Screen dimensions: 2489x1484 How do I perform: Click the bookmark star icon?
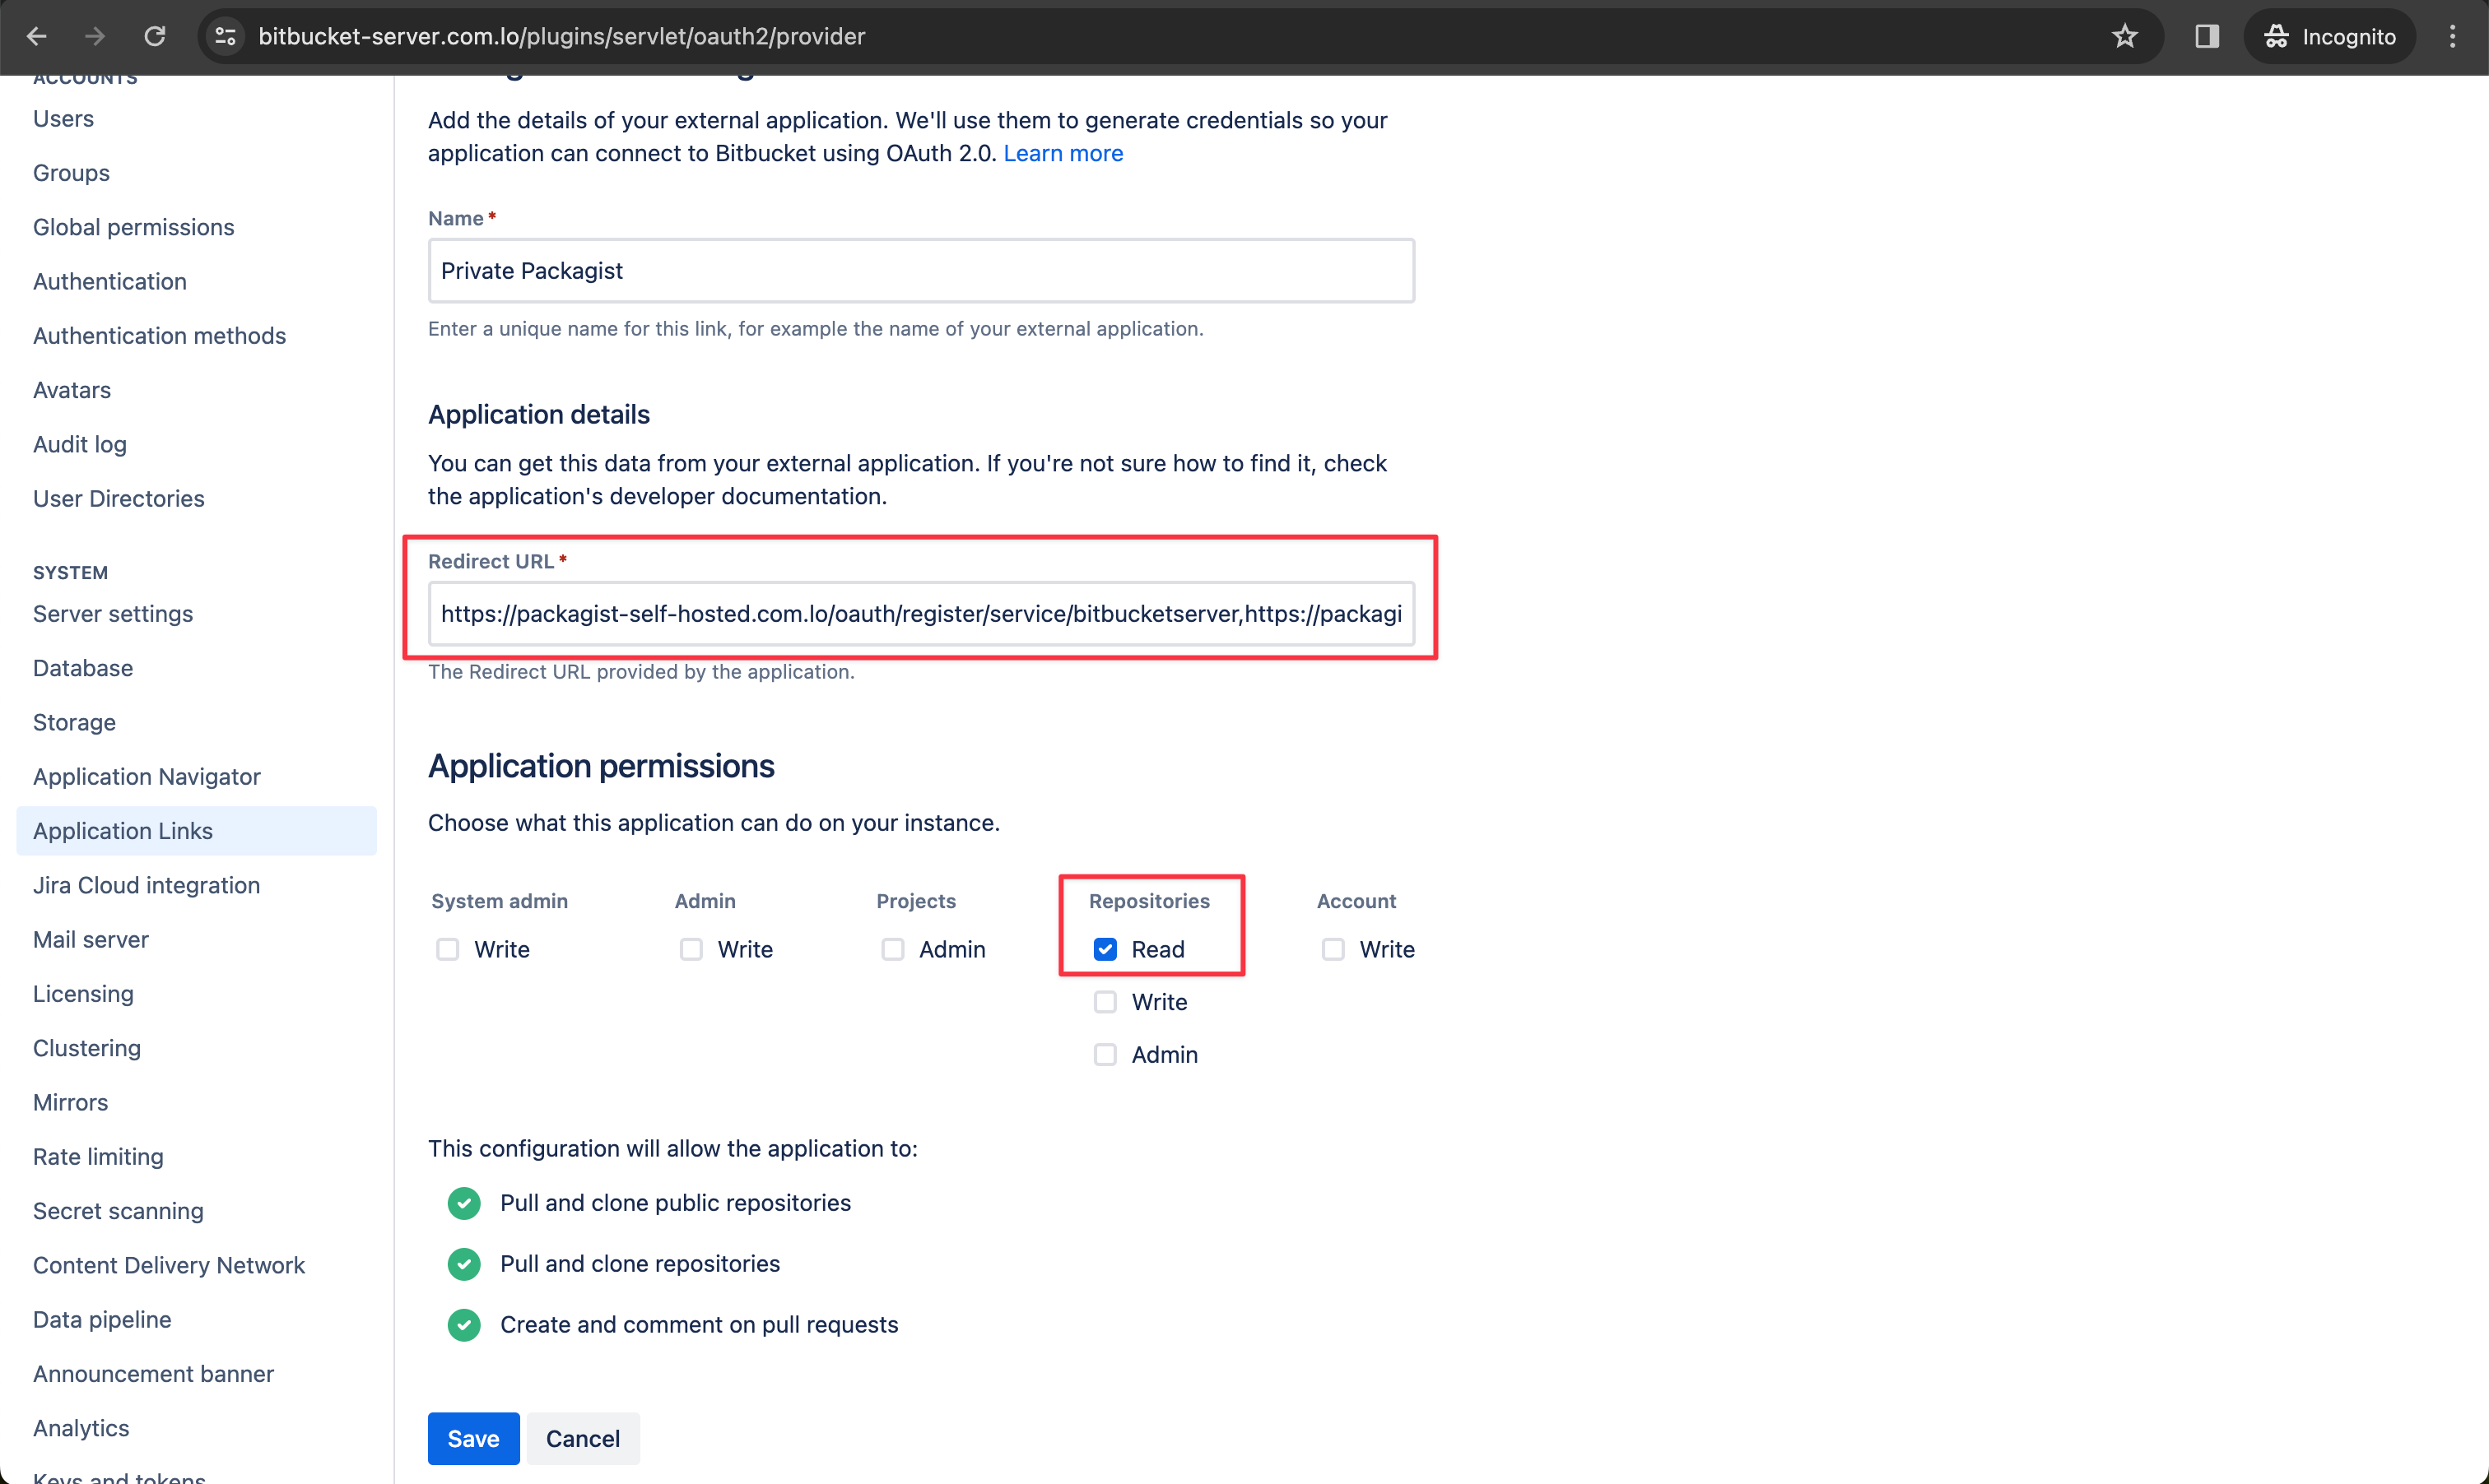pos(2123,35)
